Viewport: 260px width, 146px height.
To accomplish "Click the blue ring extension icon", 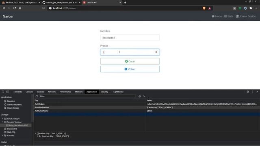I will pyautogui.click(x=245, y=8).
